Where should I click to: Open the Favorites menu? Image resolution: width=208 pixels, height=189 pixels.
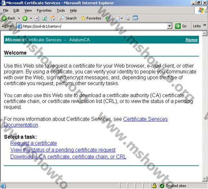click(44, 11)
